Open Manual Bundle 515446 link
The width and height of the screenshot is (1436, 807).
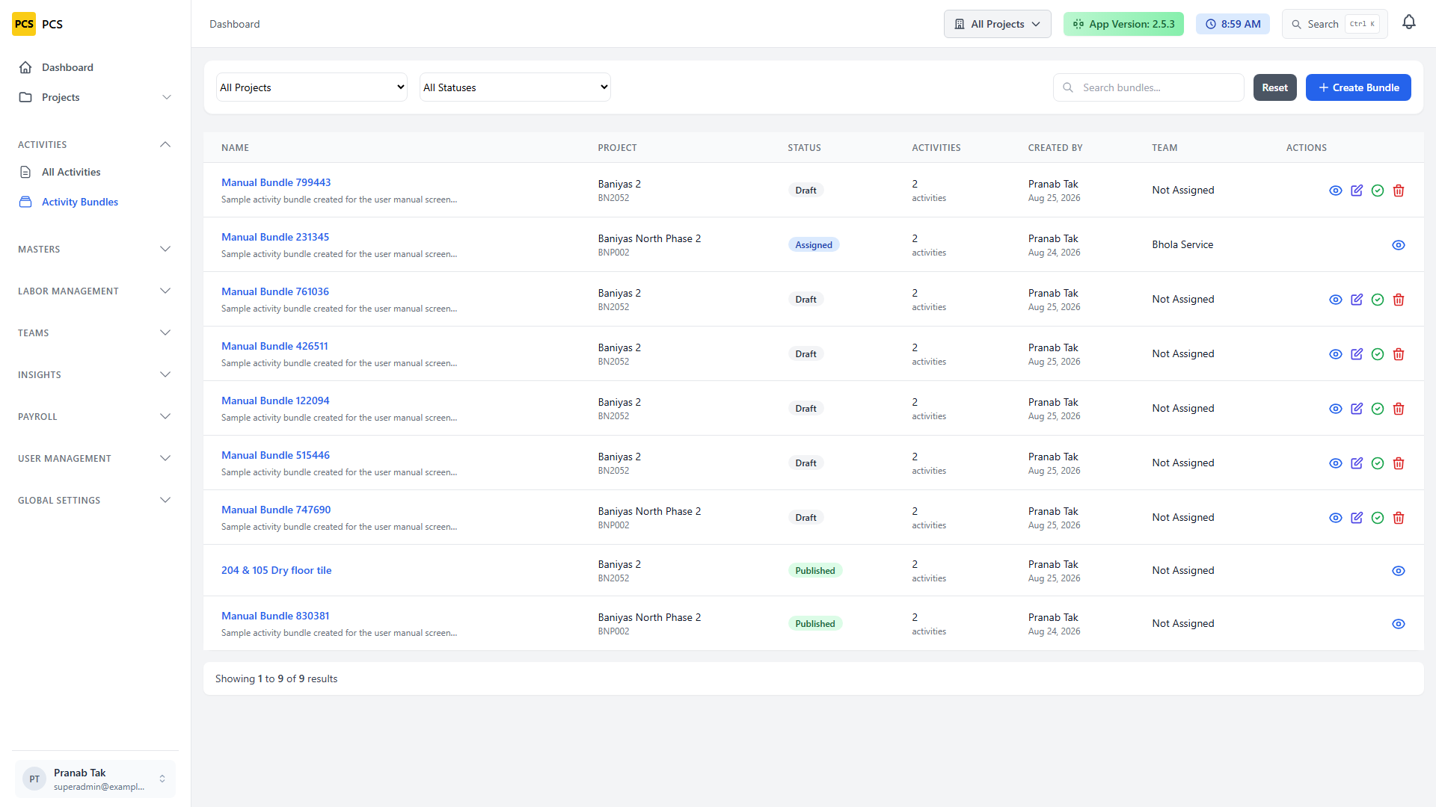click(275, 455)
